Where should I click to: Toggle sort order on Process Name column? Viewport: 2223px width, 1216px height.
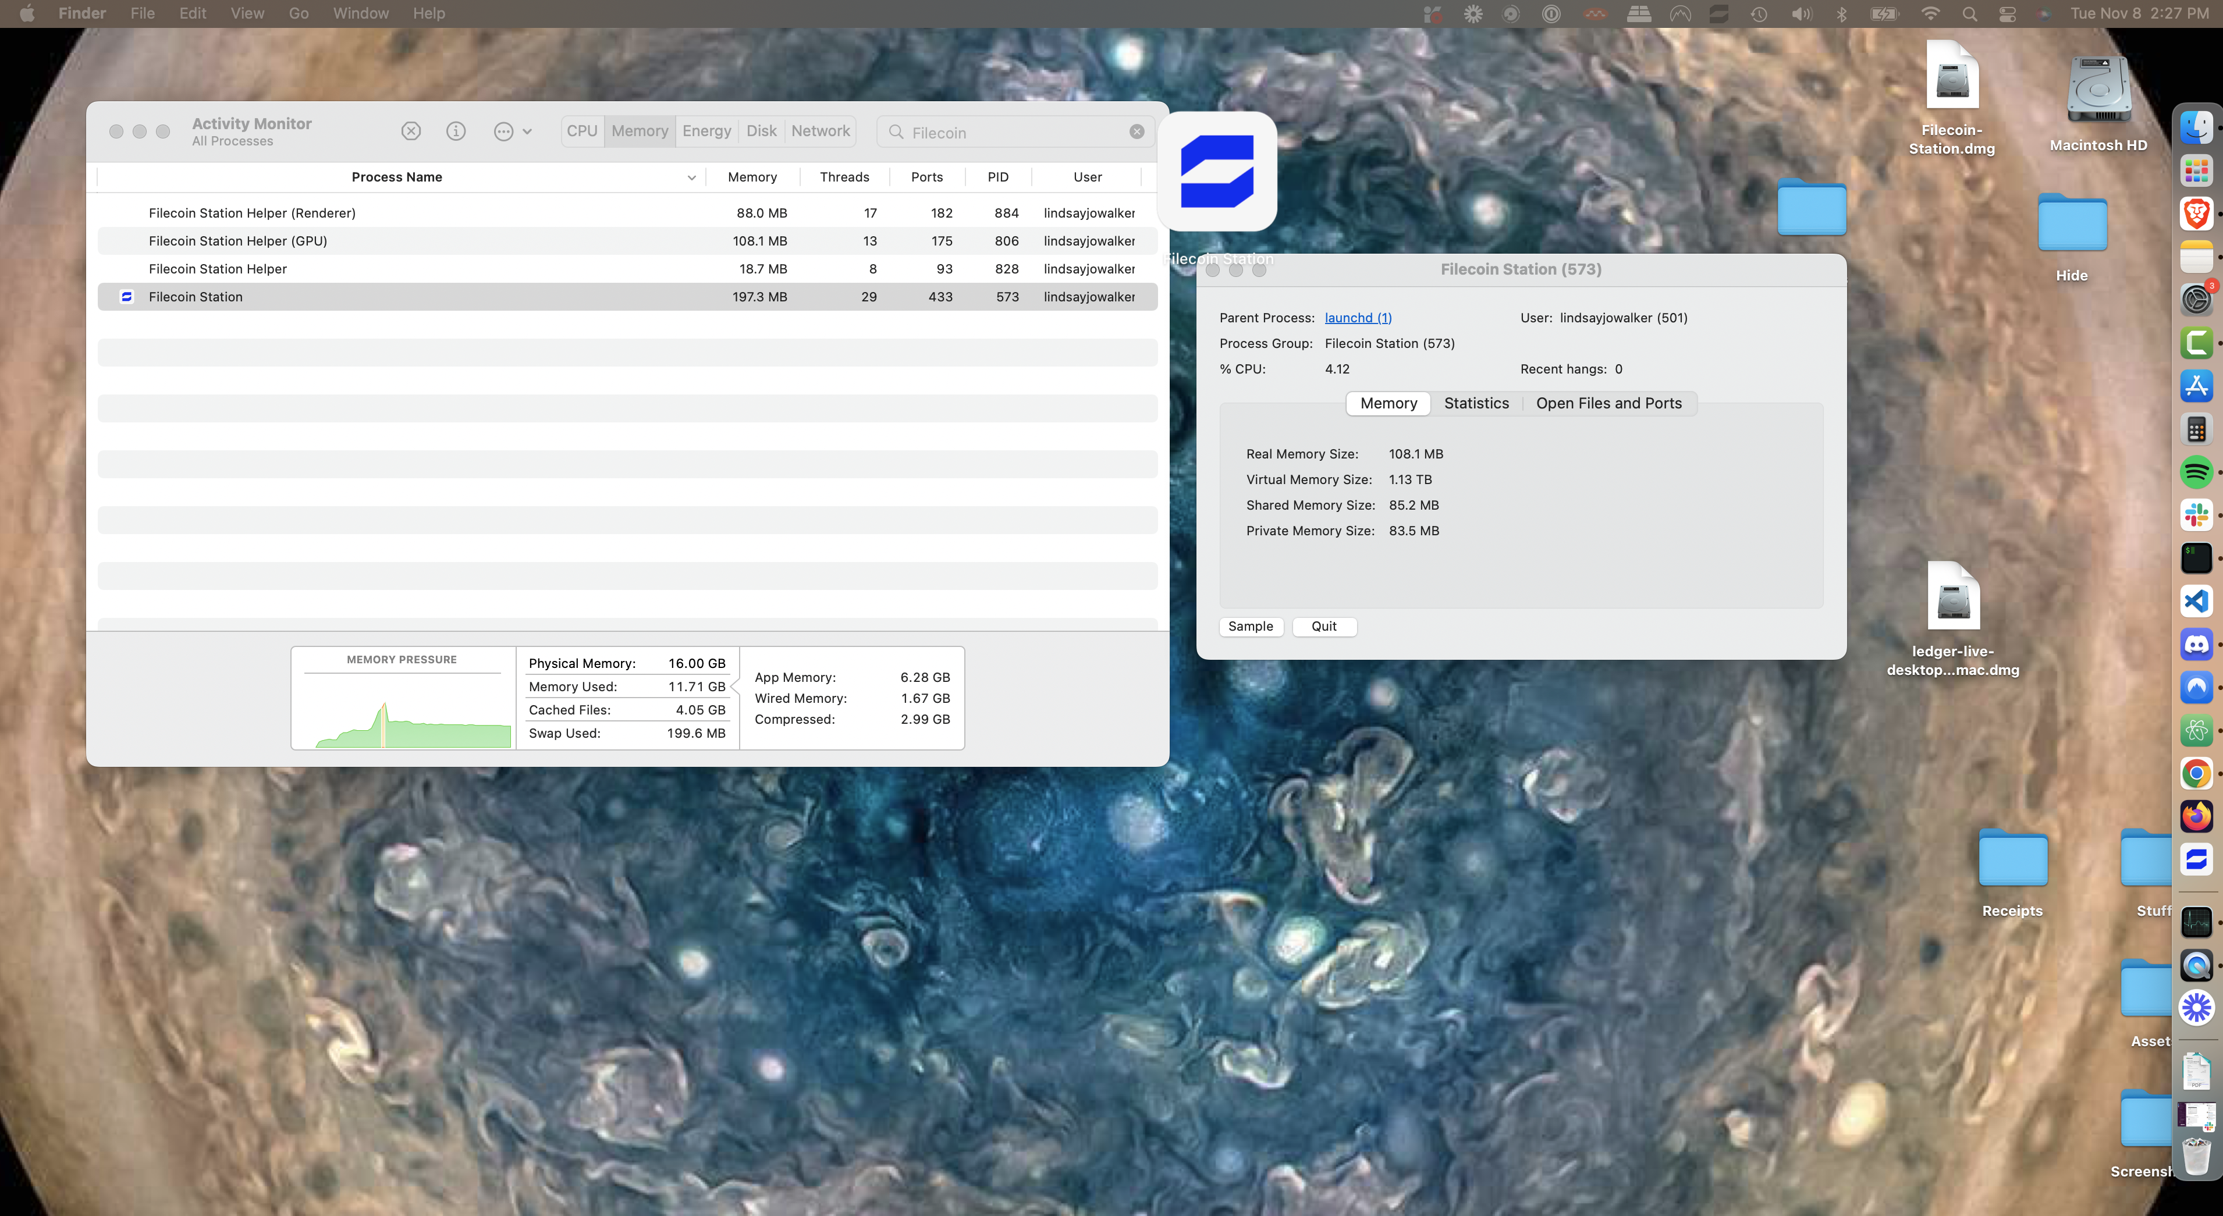(x=397, y=177)
